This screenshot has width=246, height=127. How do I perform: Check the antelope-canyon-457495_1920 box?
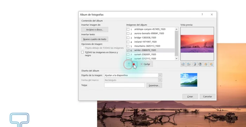128,29
